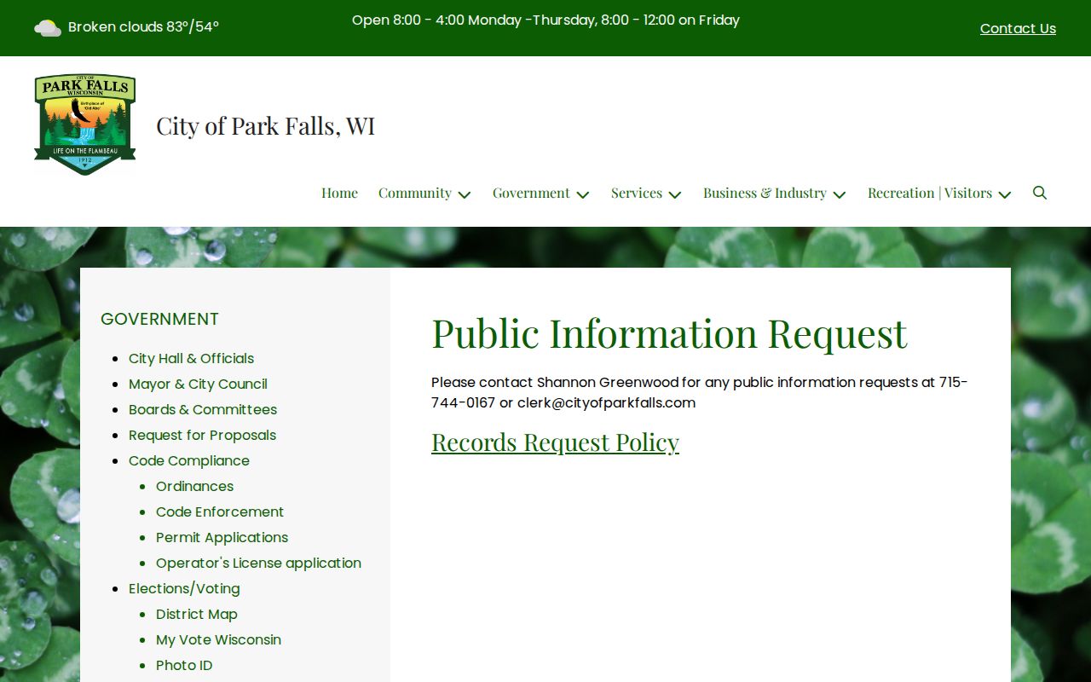Click the weather text 83°/54°

pos(193,26)
